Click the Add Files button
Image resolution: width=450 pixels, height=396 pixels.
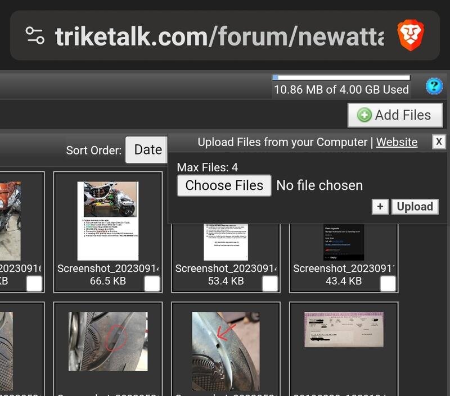(395, 115)
